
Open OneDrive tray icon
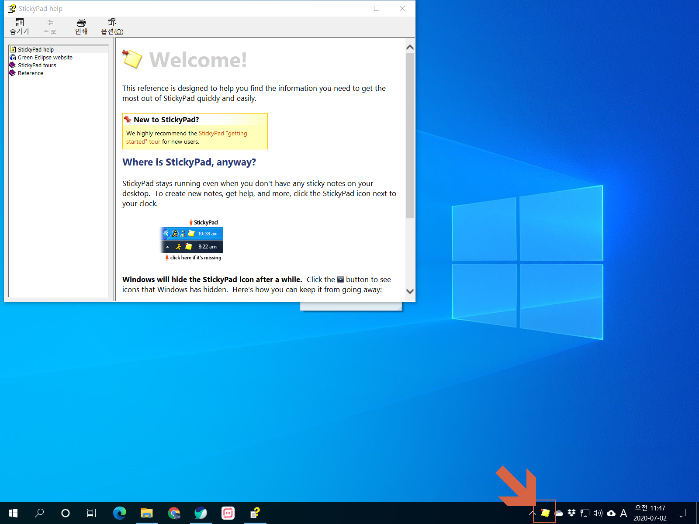[559, 513]
